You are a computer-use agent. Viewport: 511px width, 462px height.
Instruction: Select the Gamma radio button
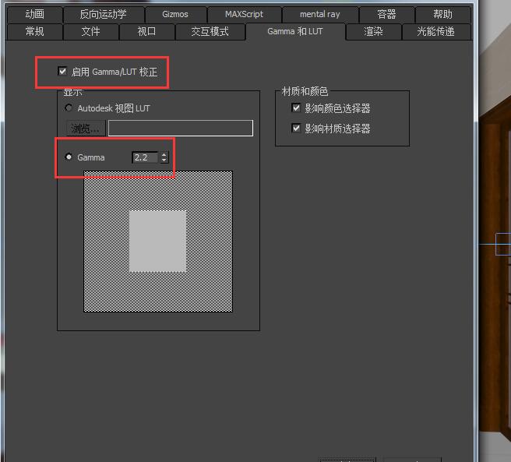(x=69, y=157)
